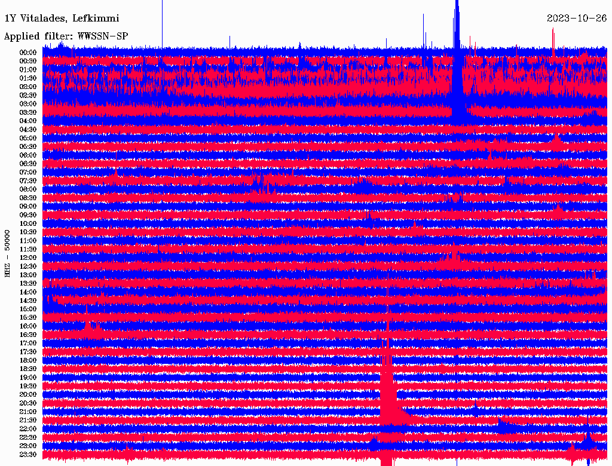
Task: Select the 03:30 time label
Action: (28, 112)
